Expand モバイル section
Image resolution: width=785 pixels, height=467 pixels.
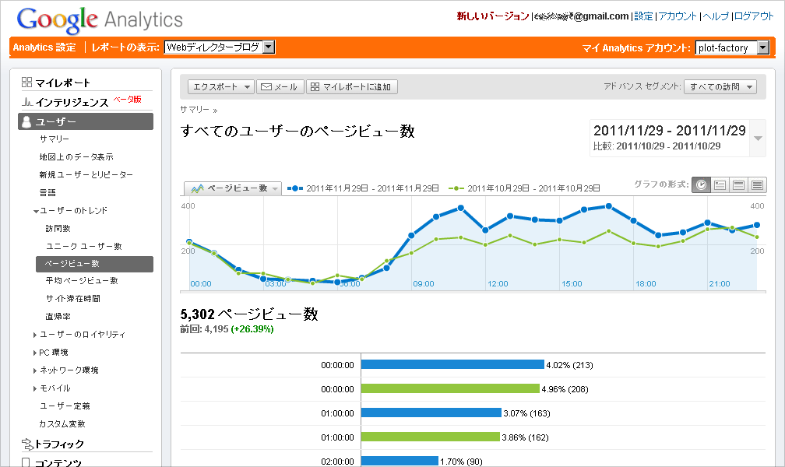pos(35,388)
